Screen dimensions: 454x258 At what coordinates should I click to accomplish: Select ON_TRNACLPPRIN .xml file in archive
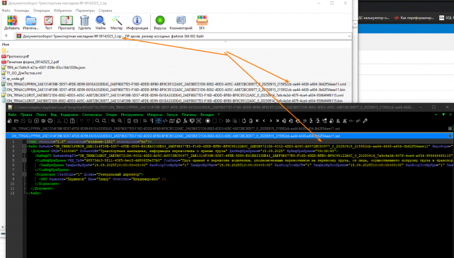pyautogui.click(x=174, y=84)
